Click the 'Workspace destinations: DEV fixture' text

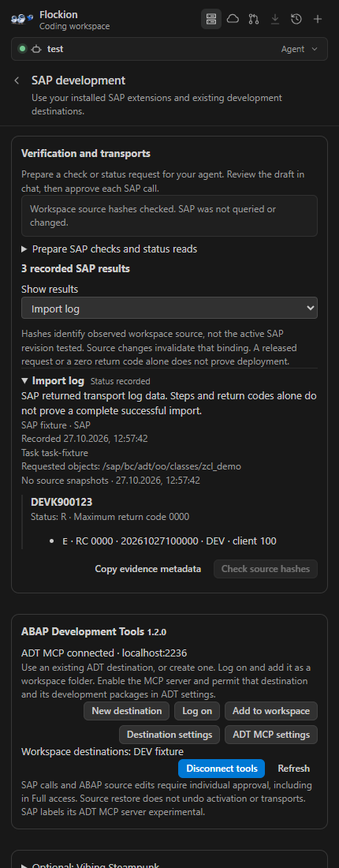(102, 751)
